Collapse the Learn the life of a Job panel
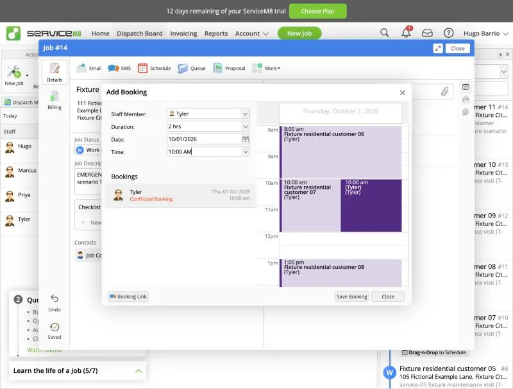 click(139, 371)
